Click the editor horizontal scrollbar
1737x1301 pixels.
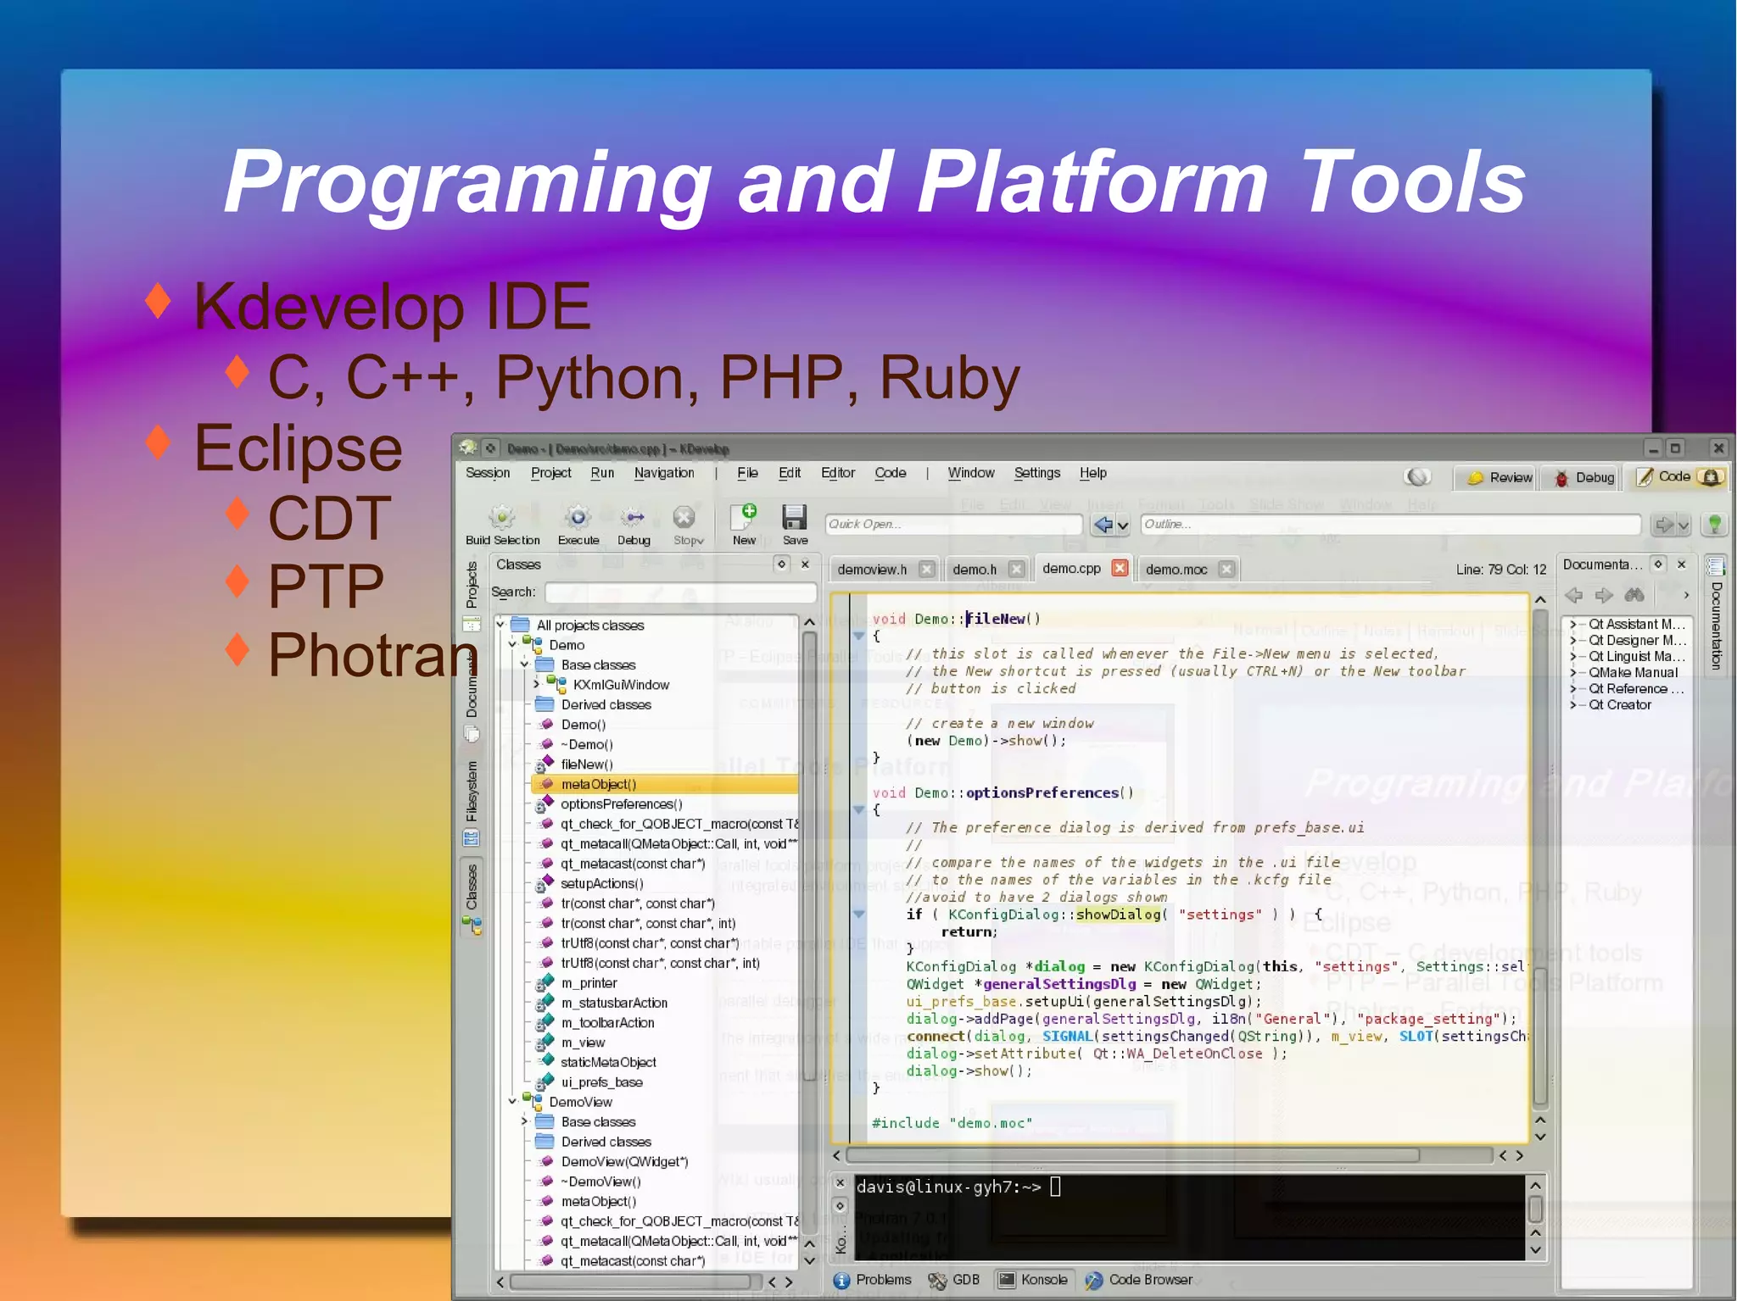[1132, 1155]
